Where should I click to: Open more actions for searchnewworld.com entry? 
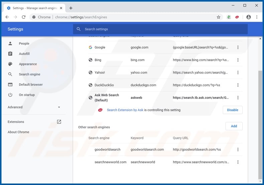[x=238, y=162]
